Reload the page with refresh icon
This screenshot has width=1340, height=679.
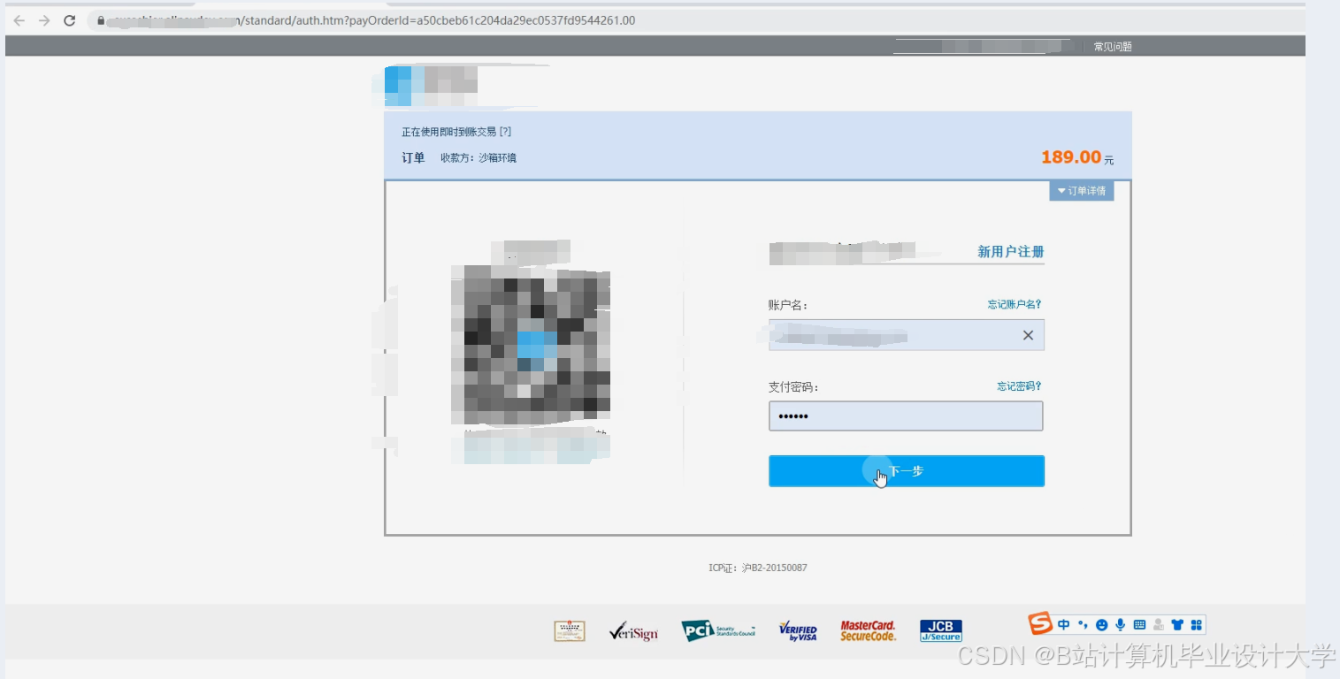[70, 20]
